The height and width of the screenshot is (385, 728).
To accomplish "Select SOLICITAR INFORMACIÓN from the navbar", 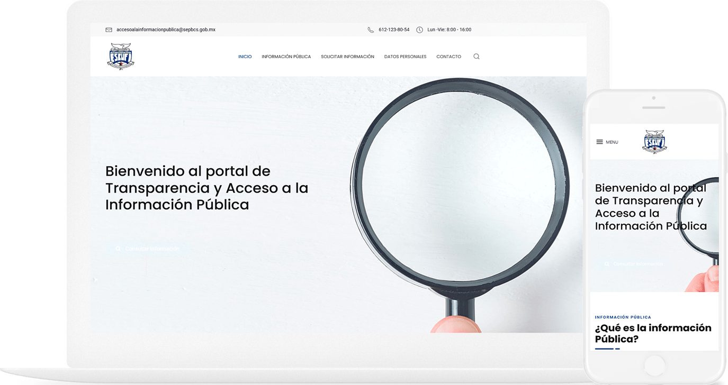I will tap(347, 56).
